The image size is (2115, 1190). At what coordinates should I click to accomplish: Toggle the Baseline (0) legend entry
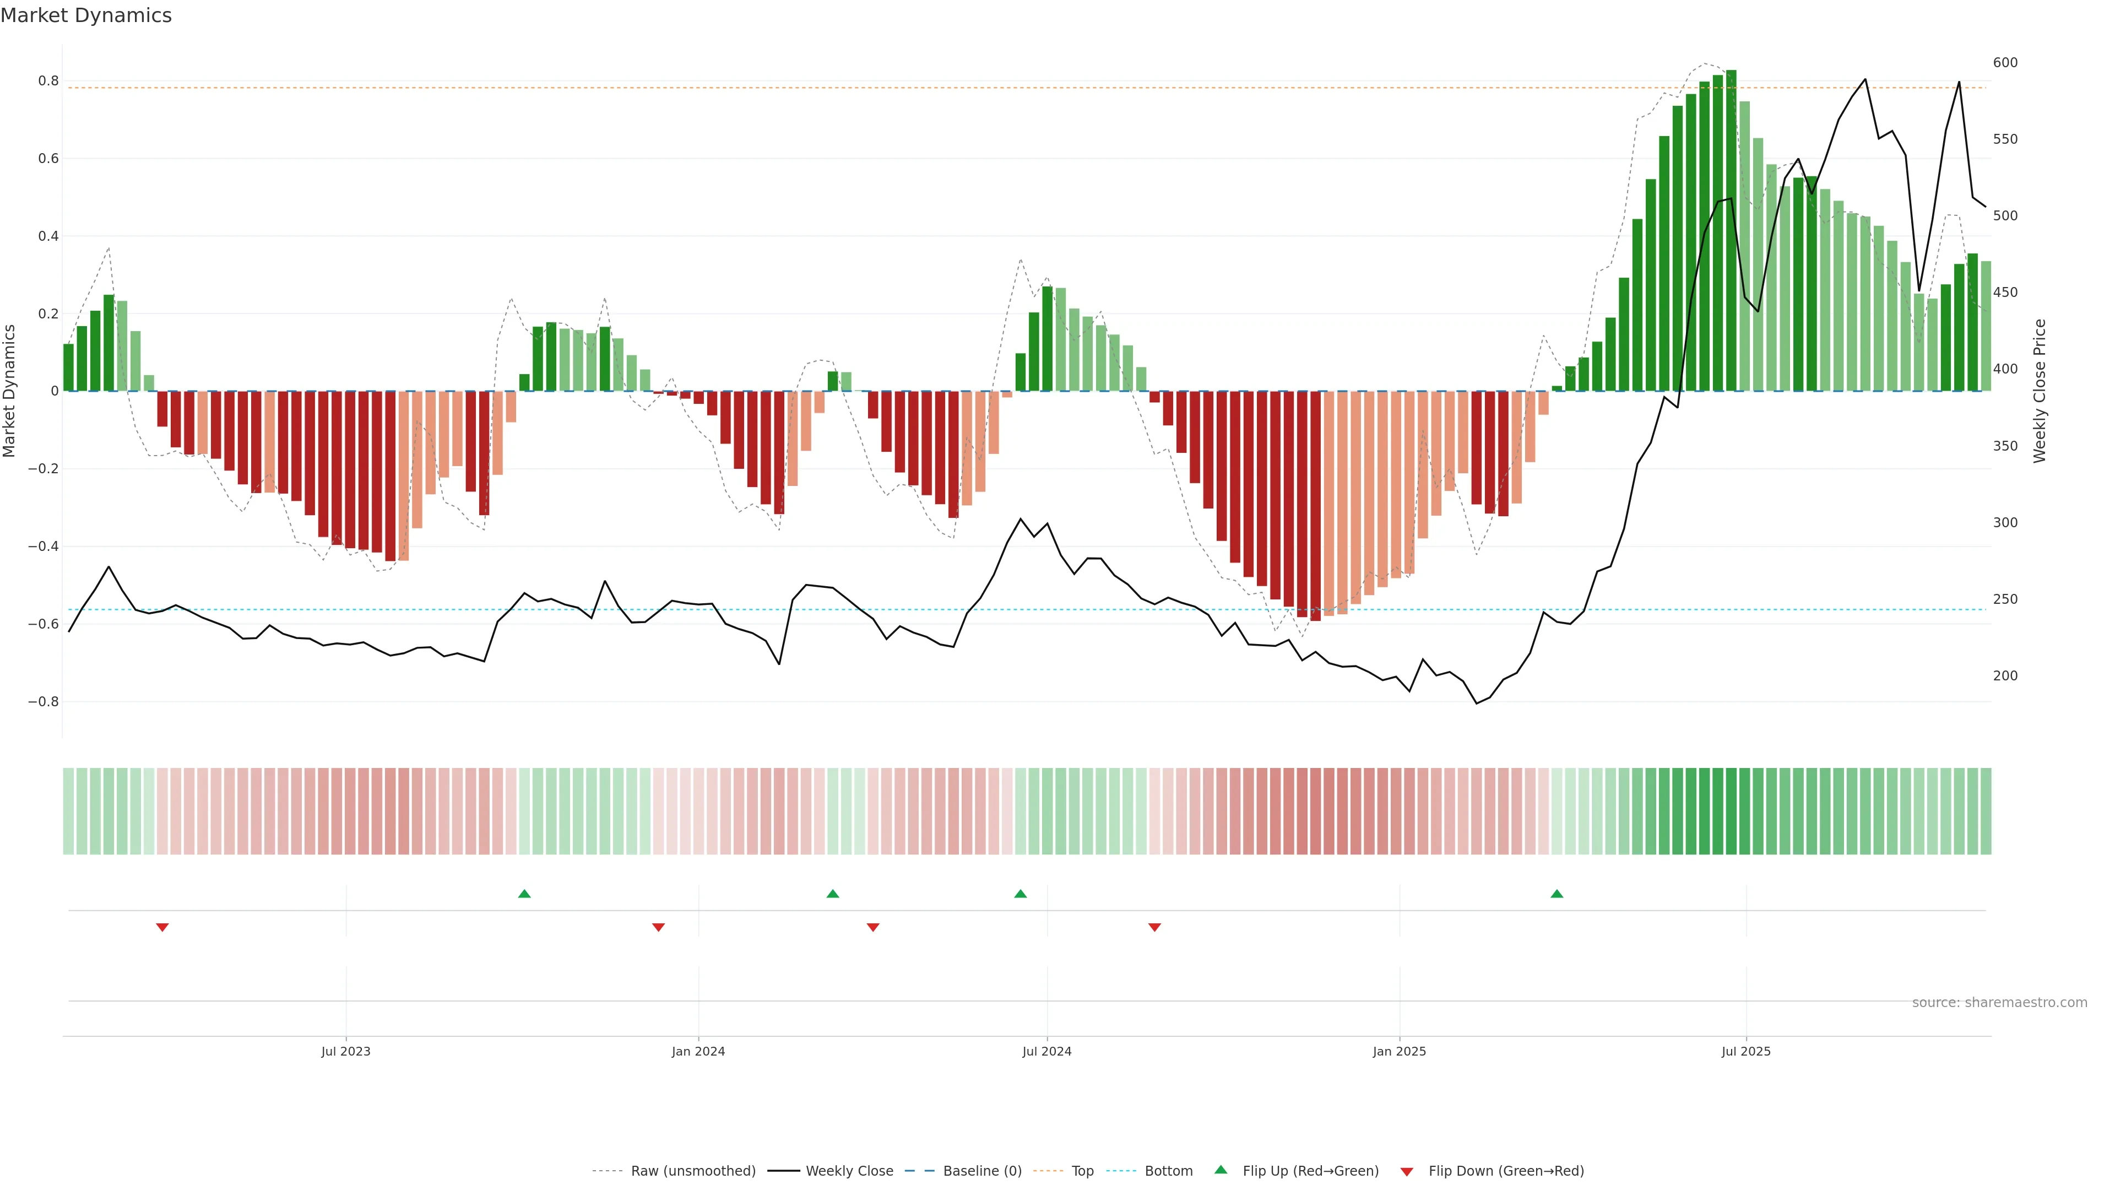pyautogui.click(x=982, y=1171)
